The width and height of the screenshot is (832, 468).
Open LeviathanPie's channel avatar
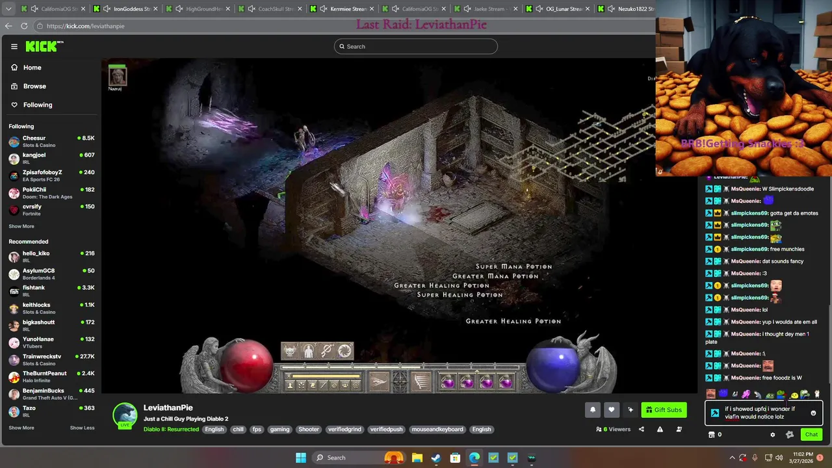[x=125, y=415]
